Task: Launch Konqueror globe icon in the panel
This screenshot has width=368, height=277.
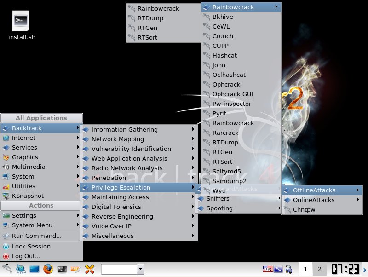Action: pos(21,269)
